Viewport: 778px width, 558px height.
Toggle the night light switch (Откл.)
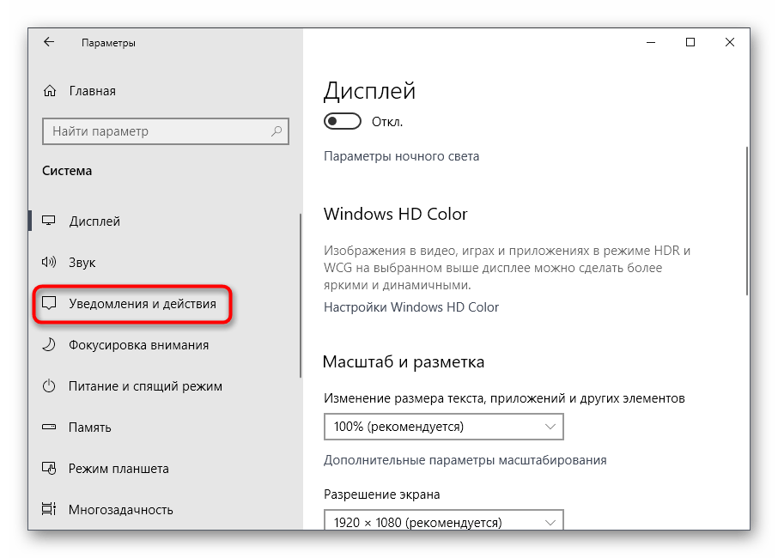click(342, 122)
